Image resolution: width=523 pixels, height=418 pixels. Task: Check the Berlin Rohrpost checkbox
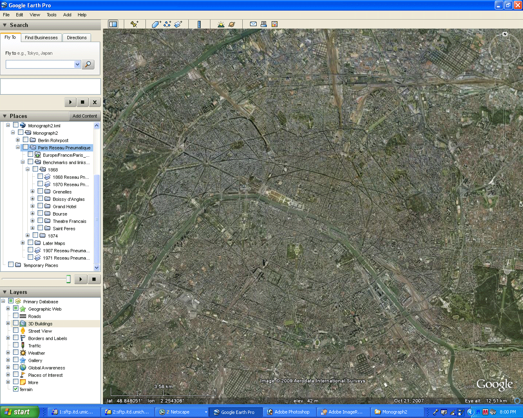coord(26,140)
